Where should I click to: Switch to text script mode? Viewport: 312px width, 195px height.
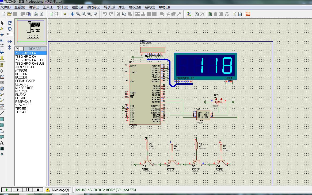pyautogui.click(x=2, y=46)
